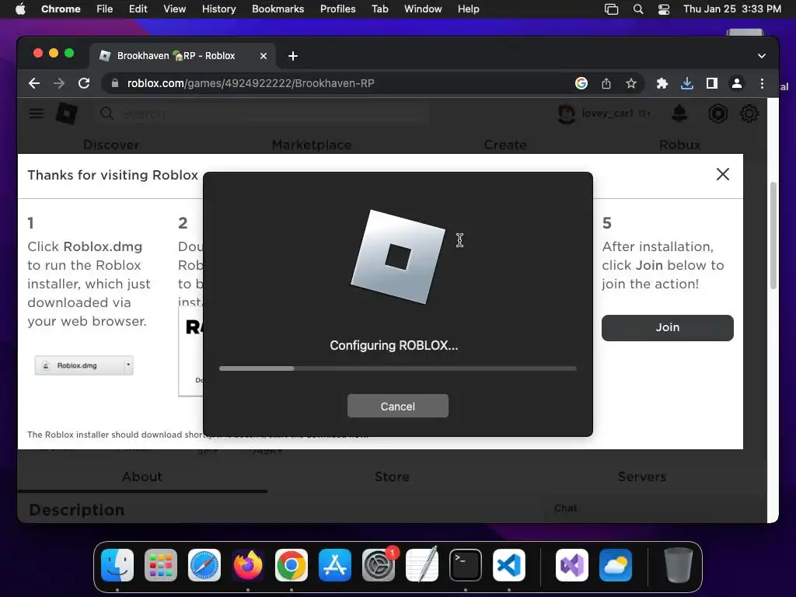Viewport: 796px width, 597px height.
Task: Open App Store from the Dock
Action: click(x=335, y=565)
